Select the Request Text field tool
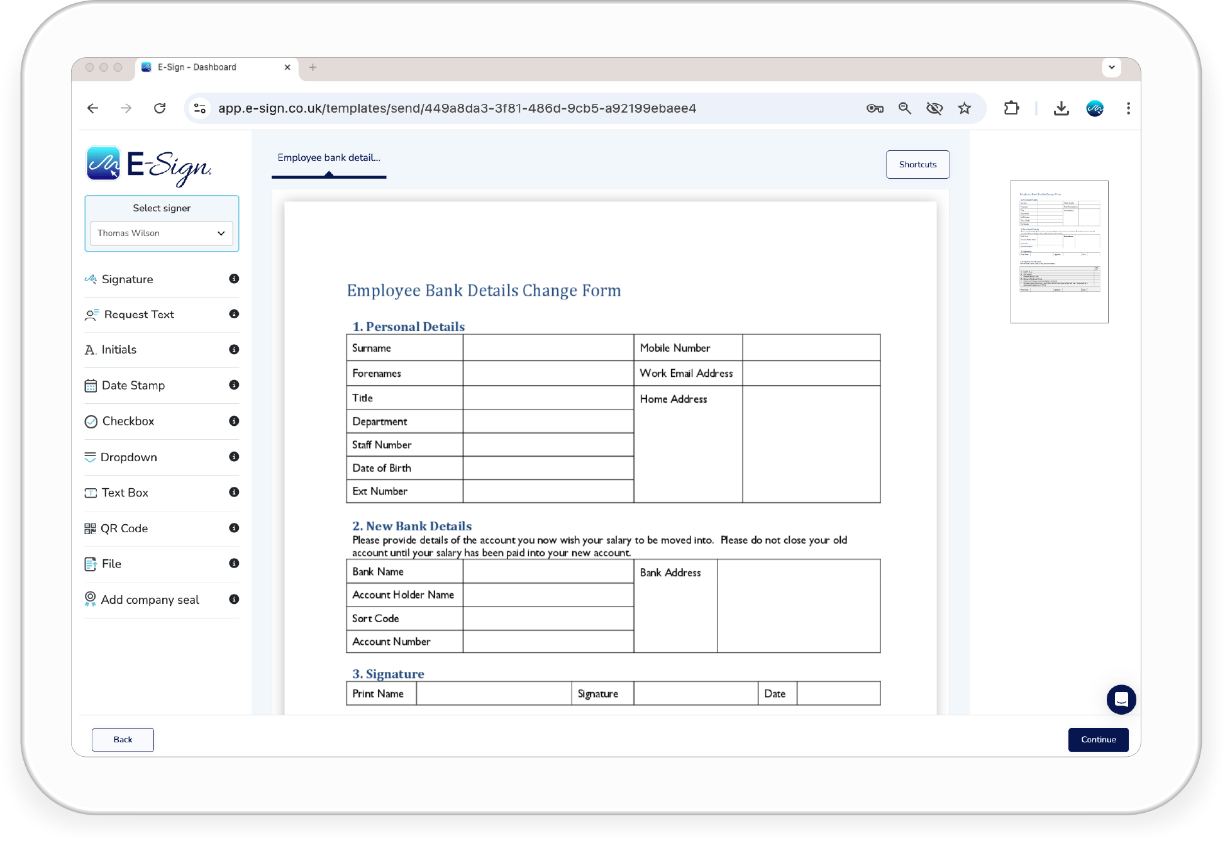Screen dimensions: 1225x843 tap(162, 315)
